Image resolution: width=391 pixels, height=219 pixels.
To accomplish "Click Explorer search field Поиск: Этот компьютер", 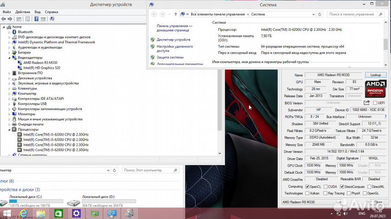I will [150, 170].
